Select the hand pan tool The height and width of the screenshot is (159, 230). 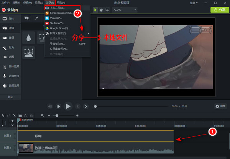coord(101,10)
